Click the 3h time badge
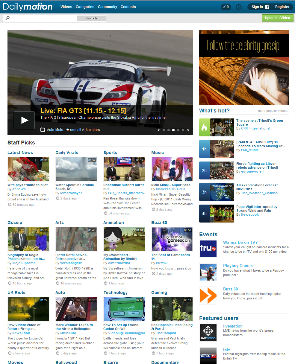This screenshot has width=295, height=364. (x=204, y=192)
